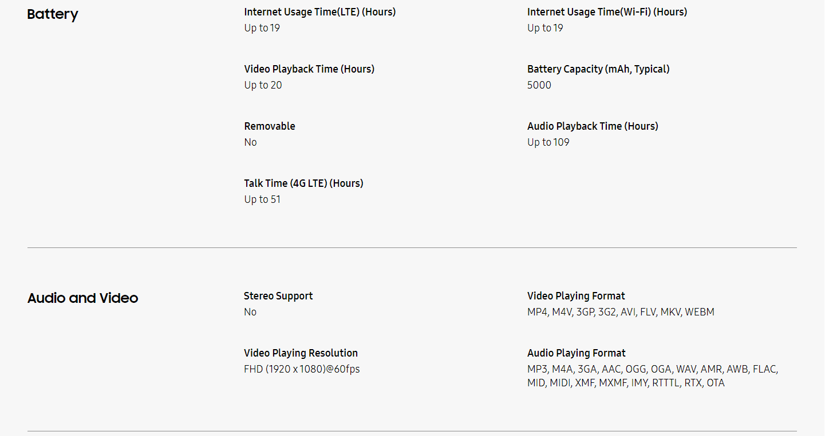The height and width of the screenshot is (436, 825).
Task: Click the Audio Playing Format label
Action: click(x=576, y=353)
